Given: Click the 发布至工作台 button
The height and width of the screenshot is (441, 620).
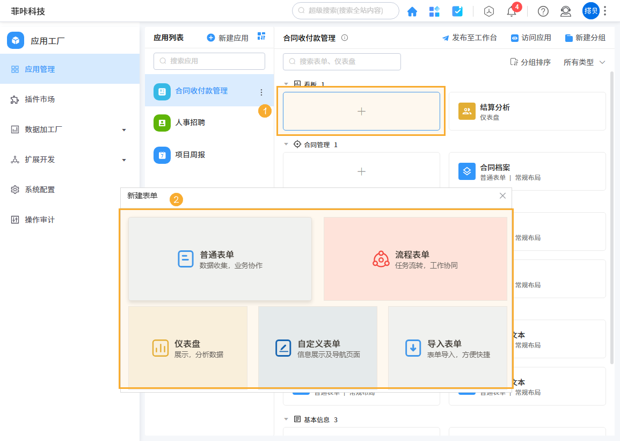Looking at the screenshot, I should point(469,38).
